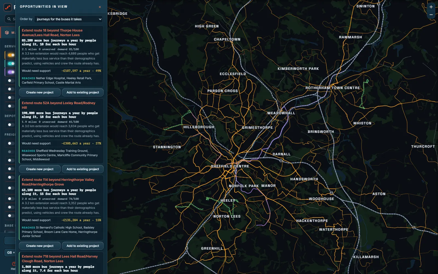This screenshot has height=274, width=438.
Task: Select the station marker near Woodhouse
Action: click(331, 193)
